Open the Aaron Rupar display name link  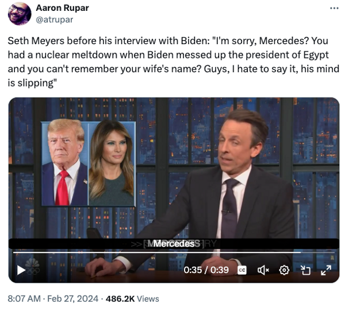(62, 8)
